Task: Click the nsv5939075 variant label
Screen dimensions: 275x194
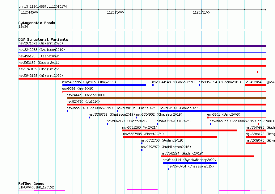Action: coord(260,140)
